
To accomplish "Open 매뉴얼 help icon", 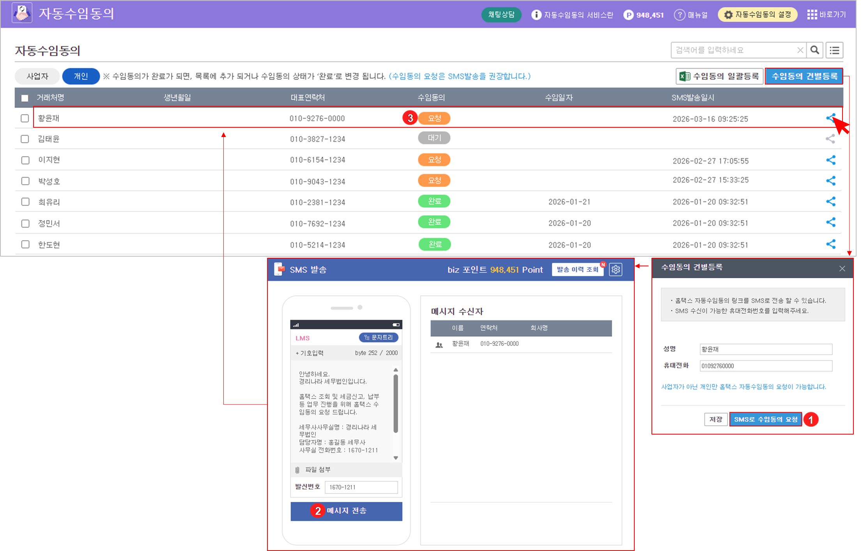I will (680, 15).
